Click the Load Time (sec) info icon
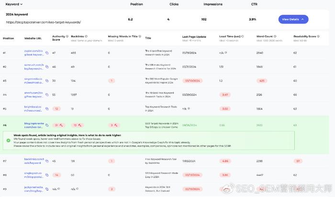335x197 pixels. point(243,36)
